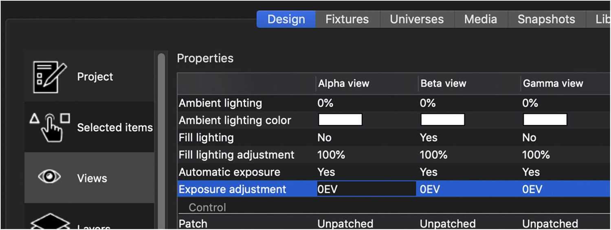Image resolution: width=611 pixels, height=230 pixels.
Task: Open the Snapshots tab
Action: [x=546, y=20]
